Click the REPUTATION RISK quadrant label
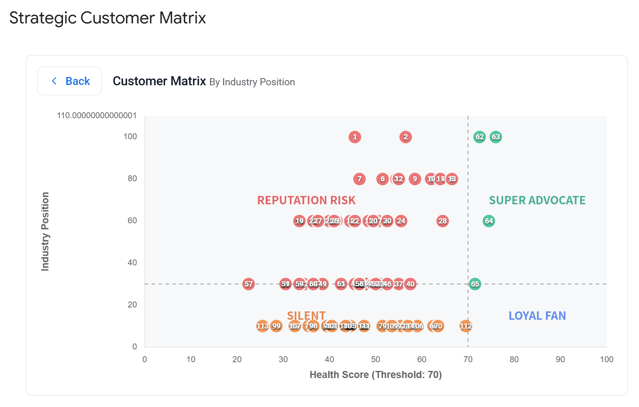 pyautogui.click(x=306, y=200)
